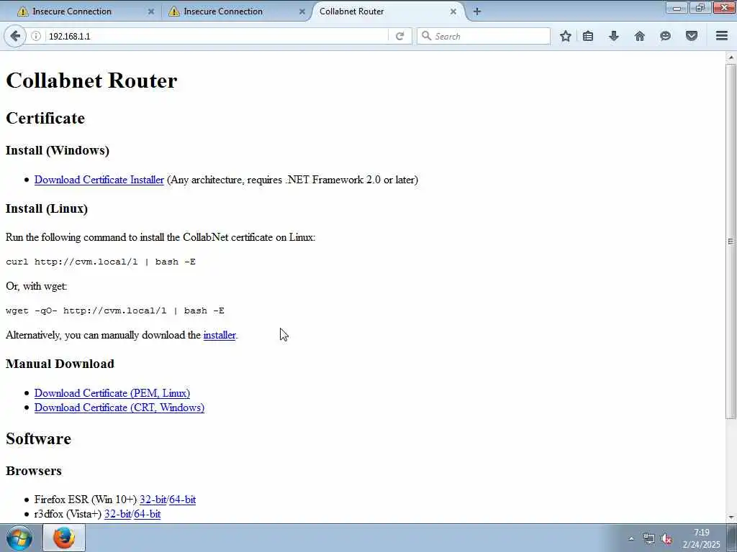Follow the manual installer link

220,335
